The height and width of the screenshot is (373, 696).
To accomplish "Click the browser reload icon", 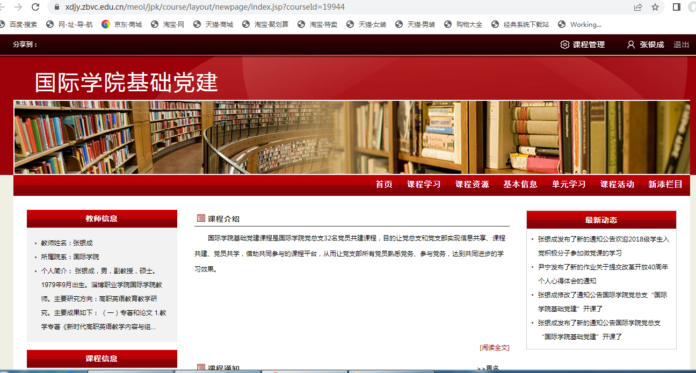I will (x=35, y=7).
